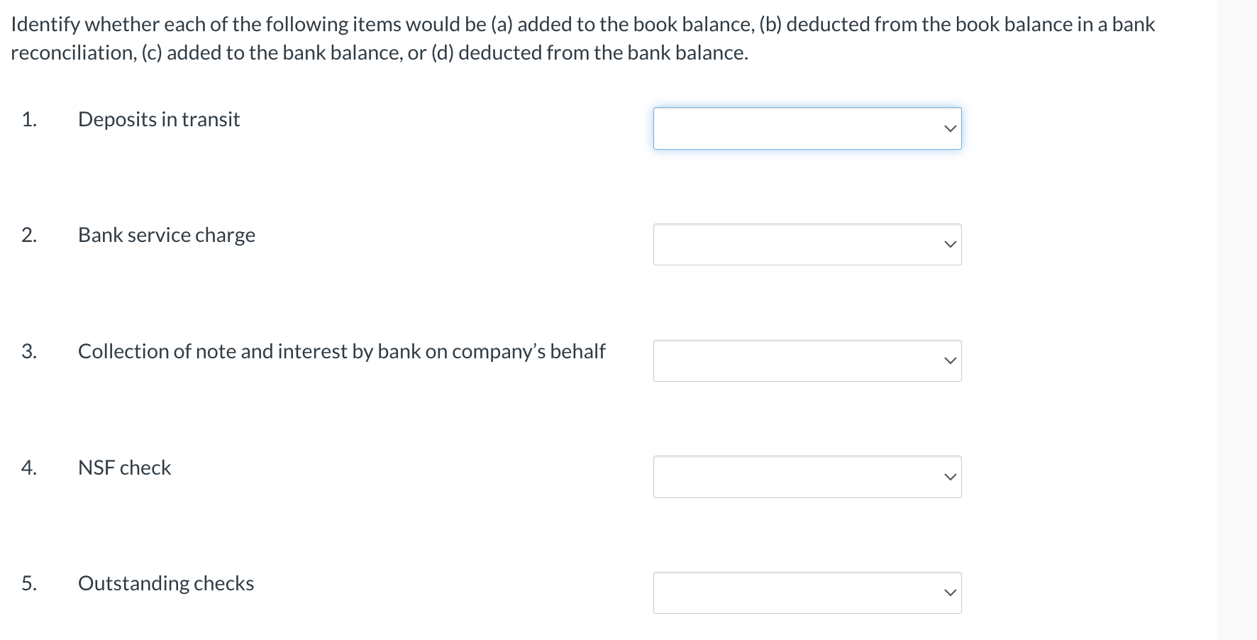Open the NSF check dropdown
This screenshot has height=640, width=1257.
pyautogui.click(x=807, y=476)
